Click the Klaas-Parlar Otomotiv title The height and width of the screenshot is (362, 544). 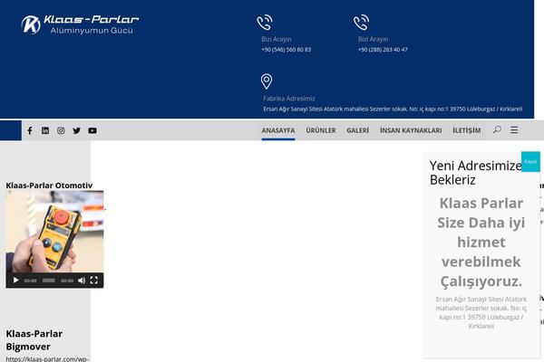[49, 186]
